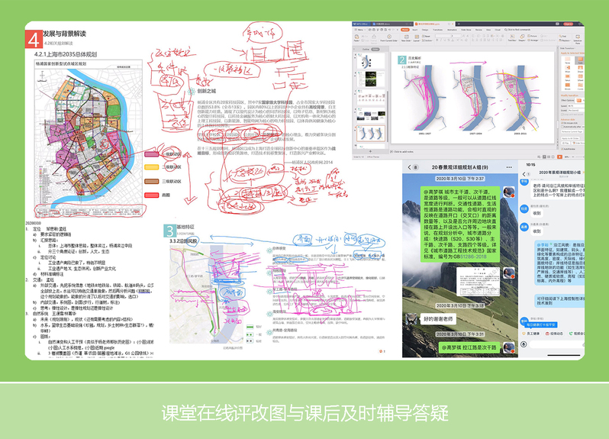
Task: Toggle the AutoPreview checkbox
Action: click(x=562, y=149)
